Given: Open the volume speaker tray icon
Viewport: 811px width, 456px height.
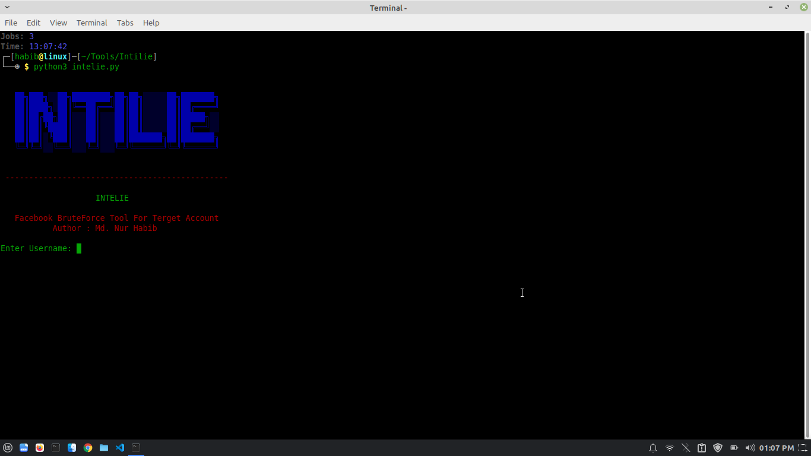Looking at the screenshot, I should pyautogui.click(x=750, y=448).
